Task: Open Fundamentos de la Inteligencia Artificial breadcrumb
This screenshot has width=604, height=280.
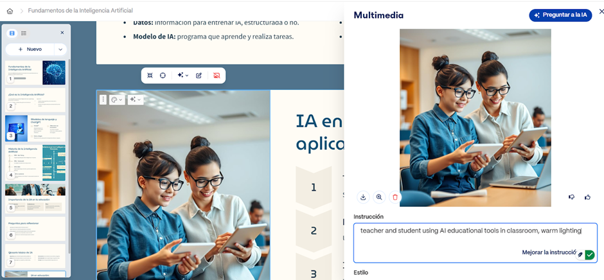Action: tap(80, 11)
